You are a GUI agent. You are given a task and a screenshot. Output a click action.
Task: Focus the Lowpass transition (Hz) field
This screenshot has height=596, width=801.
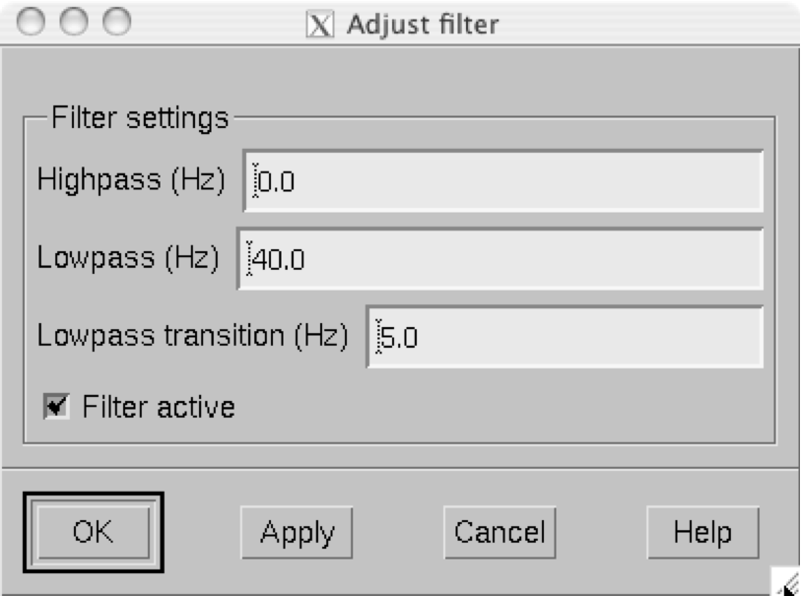click(565, 337)
